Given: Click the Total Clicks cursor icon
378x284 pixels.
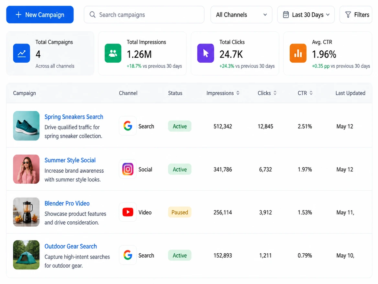Looking at the screenshot, I should coord(206,53).
